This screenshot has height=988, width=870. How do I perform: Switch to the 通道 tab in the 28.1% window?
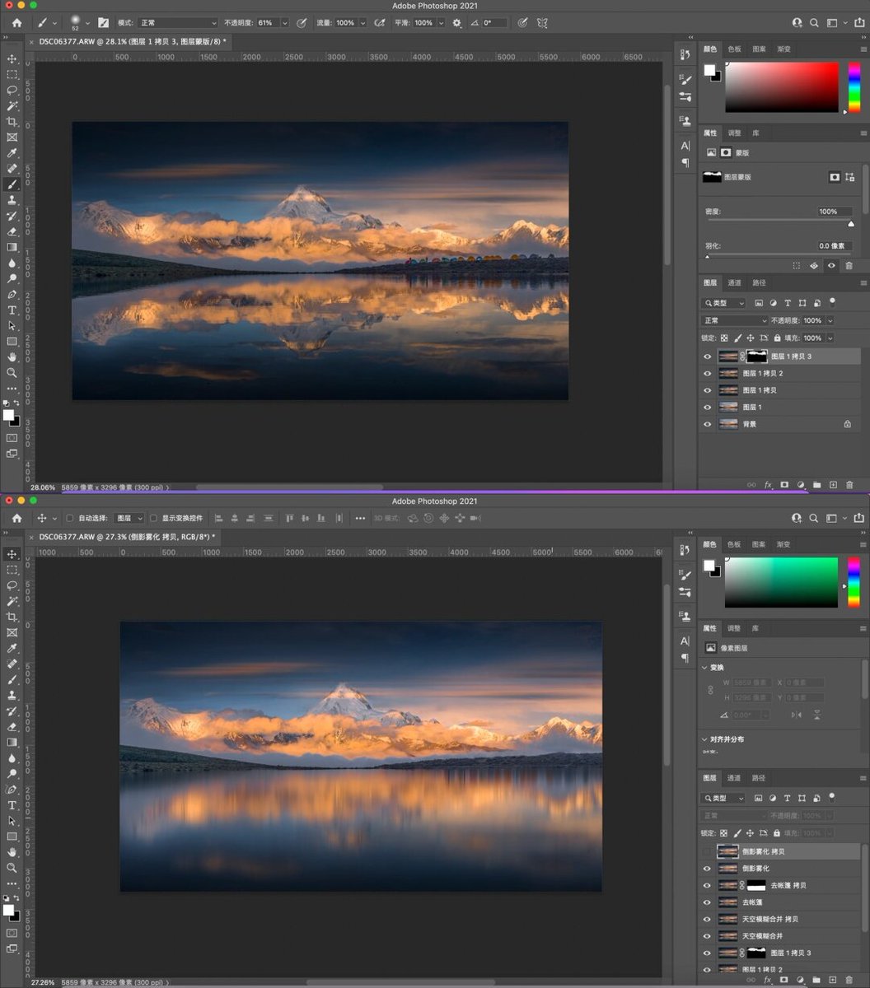(x=734, y=282)
